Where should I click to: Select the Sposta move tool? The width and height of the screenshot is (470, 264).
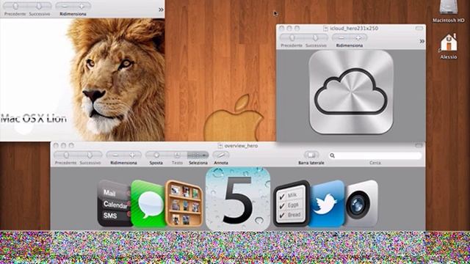pyautogui.click(x=156, y=155)
